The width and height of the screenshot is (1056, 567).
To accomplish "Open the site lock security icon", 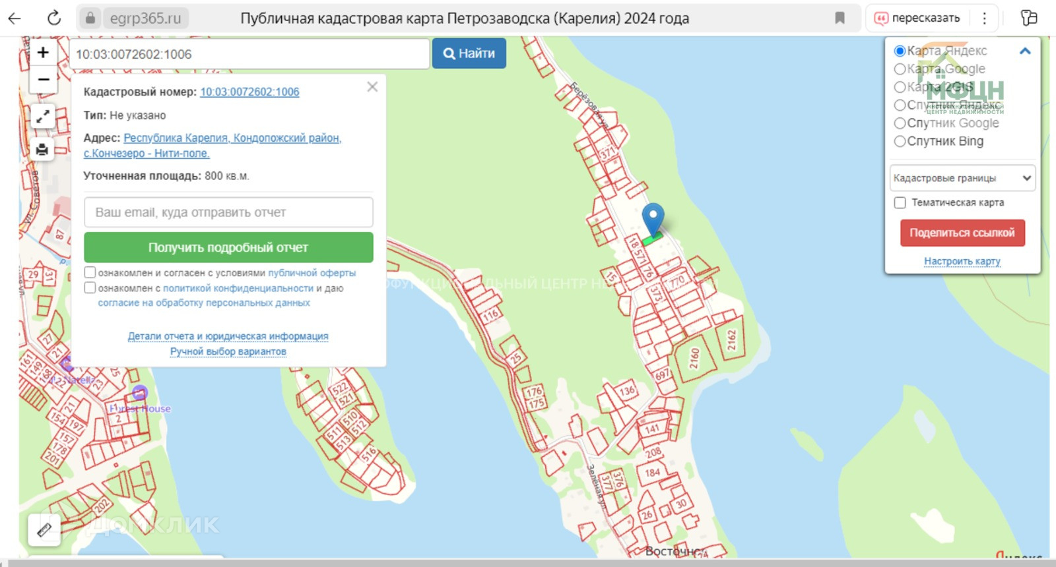I will point(90,18).
